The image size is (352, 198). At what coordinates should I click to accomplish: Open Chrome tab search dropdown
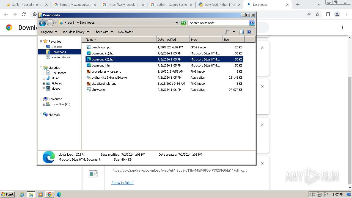pos(319,5)
